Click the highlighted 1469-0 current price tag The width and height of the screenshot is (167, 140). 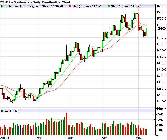click(x=162, y=28)
